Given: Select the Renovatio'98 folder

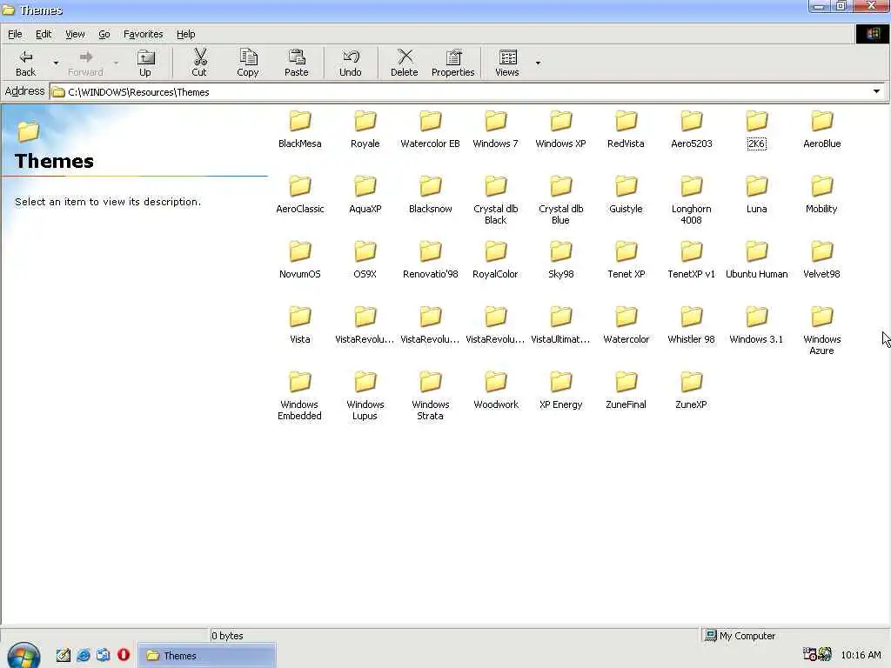Looking at the screenshot, I should coord(430,261).
